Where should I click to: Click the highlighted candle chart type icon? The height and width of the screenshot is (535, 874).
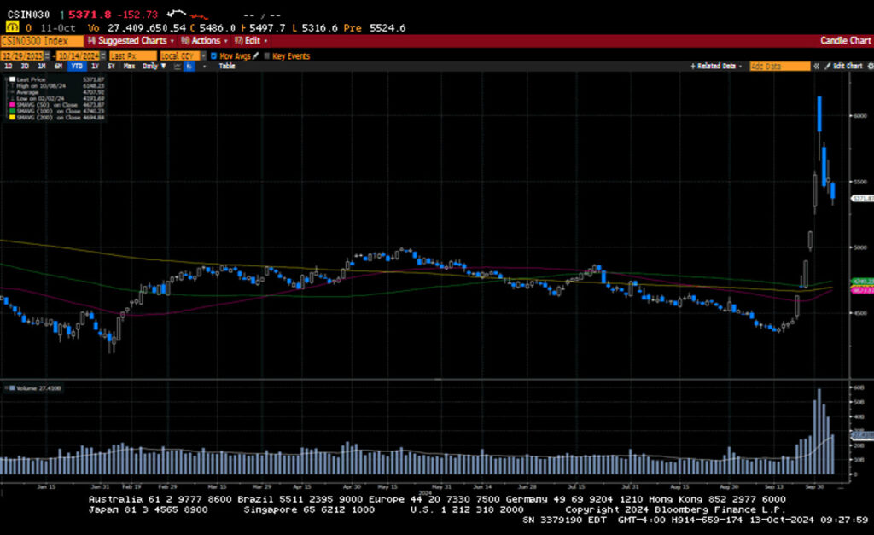tap(189, 66)
